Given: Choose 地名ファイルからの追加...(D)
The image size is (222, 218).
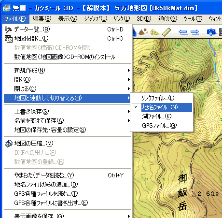Looking at the screenshot, I should (x=67, y=185).
